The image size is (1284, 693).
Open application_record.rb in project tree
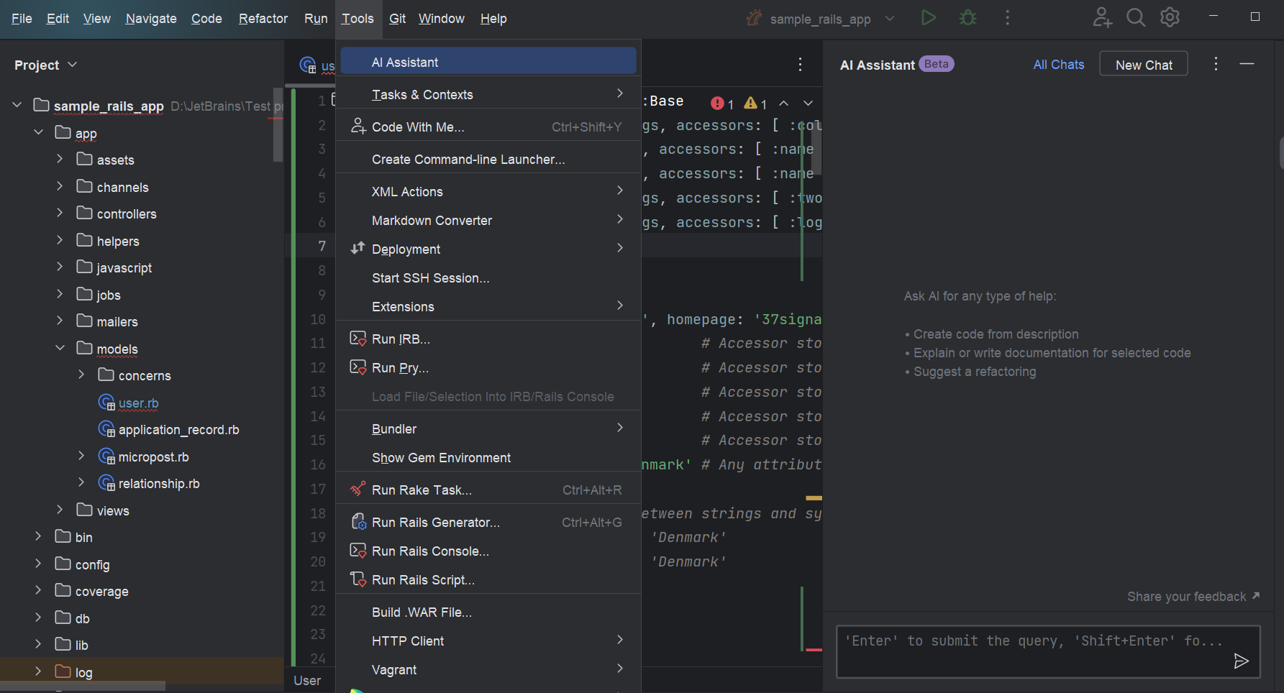(178, 430)
